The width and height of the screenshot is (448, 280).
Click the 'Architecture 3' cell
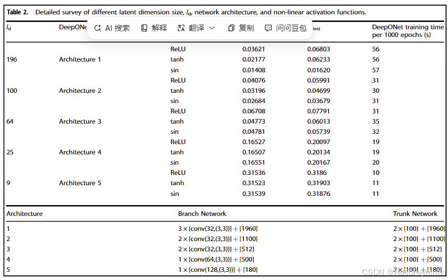tap(80, 122)
